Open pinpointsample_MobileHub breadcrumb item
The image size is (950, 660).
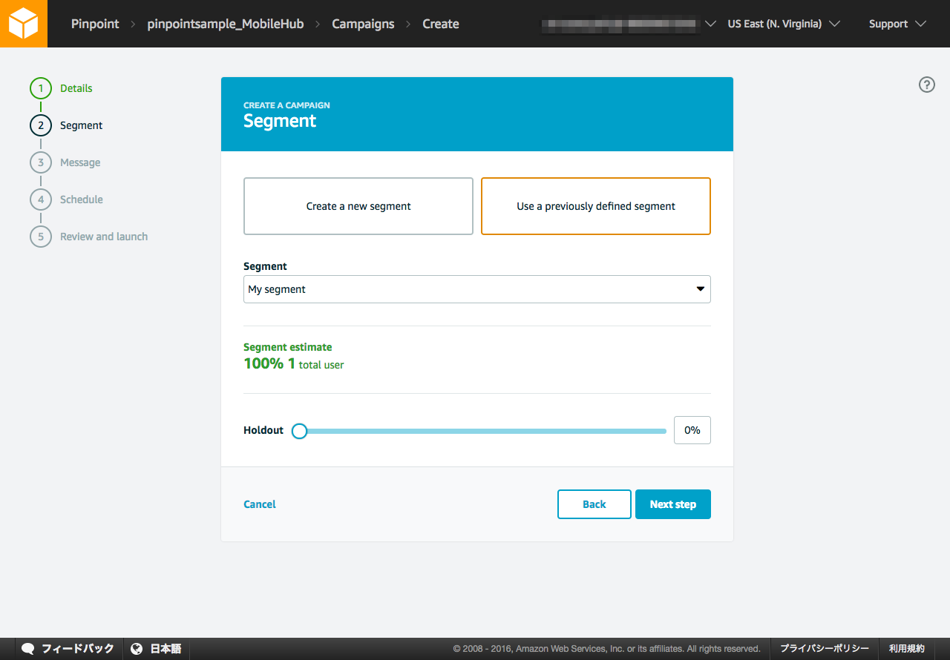pos(225,24)
